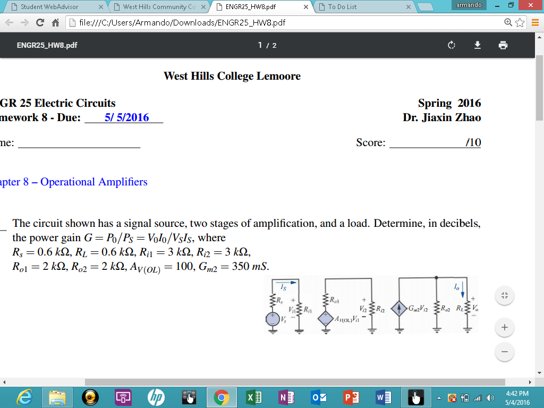Open the Chrome menu
The height and width of the screenshot is (408, 544).
tap(535, 23)
